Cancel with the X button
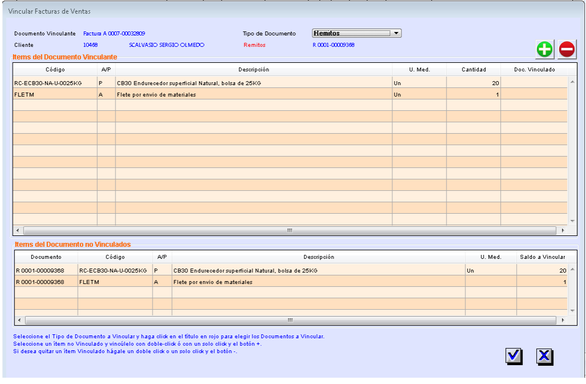Image resolution: width=586 pixels, height=384 pixels. 544,357
